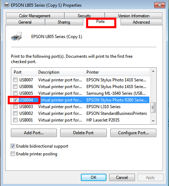The width and height of the screenshot is (169, 186).
Task: Click the Add Port... button
Action: click(34, 133)
